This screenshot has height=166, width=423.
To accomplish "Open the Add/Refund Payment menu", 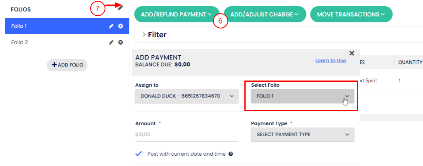I will pos(177,14).
